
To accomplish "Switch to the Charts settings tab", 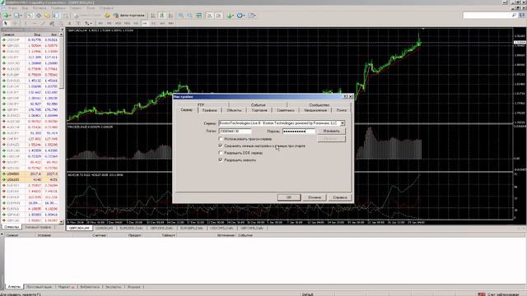I will (x=209, y=110).
